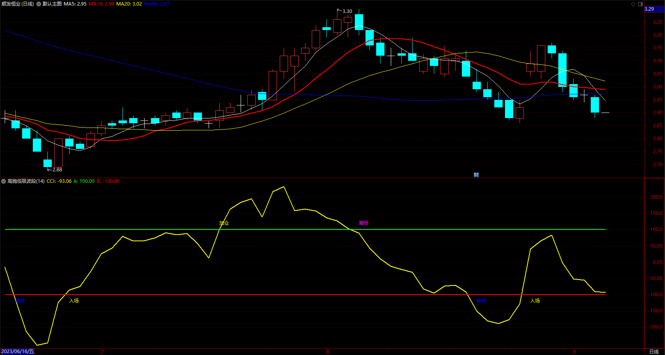Image resolution: width=665 pixels, height=355 pixels.
Task: Click the MA5: 2.95 indicator value
Action: 75,4
